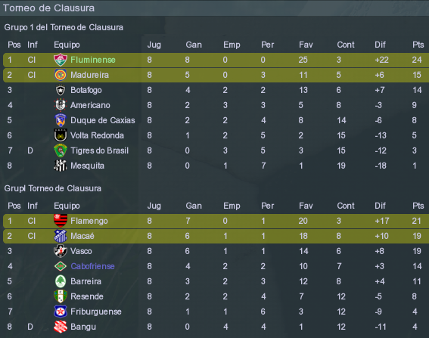Select the Barreira row in second group

pos(216,281)
